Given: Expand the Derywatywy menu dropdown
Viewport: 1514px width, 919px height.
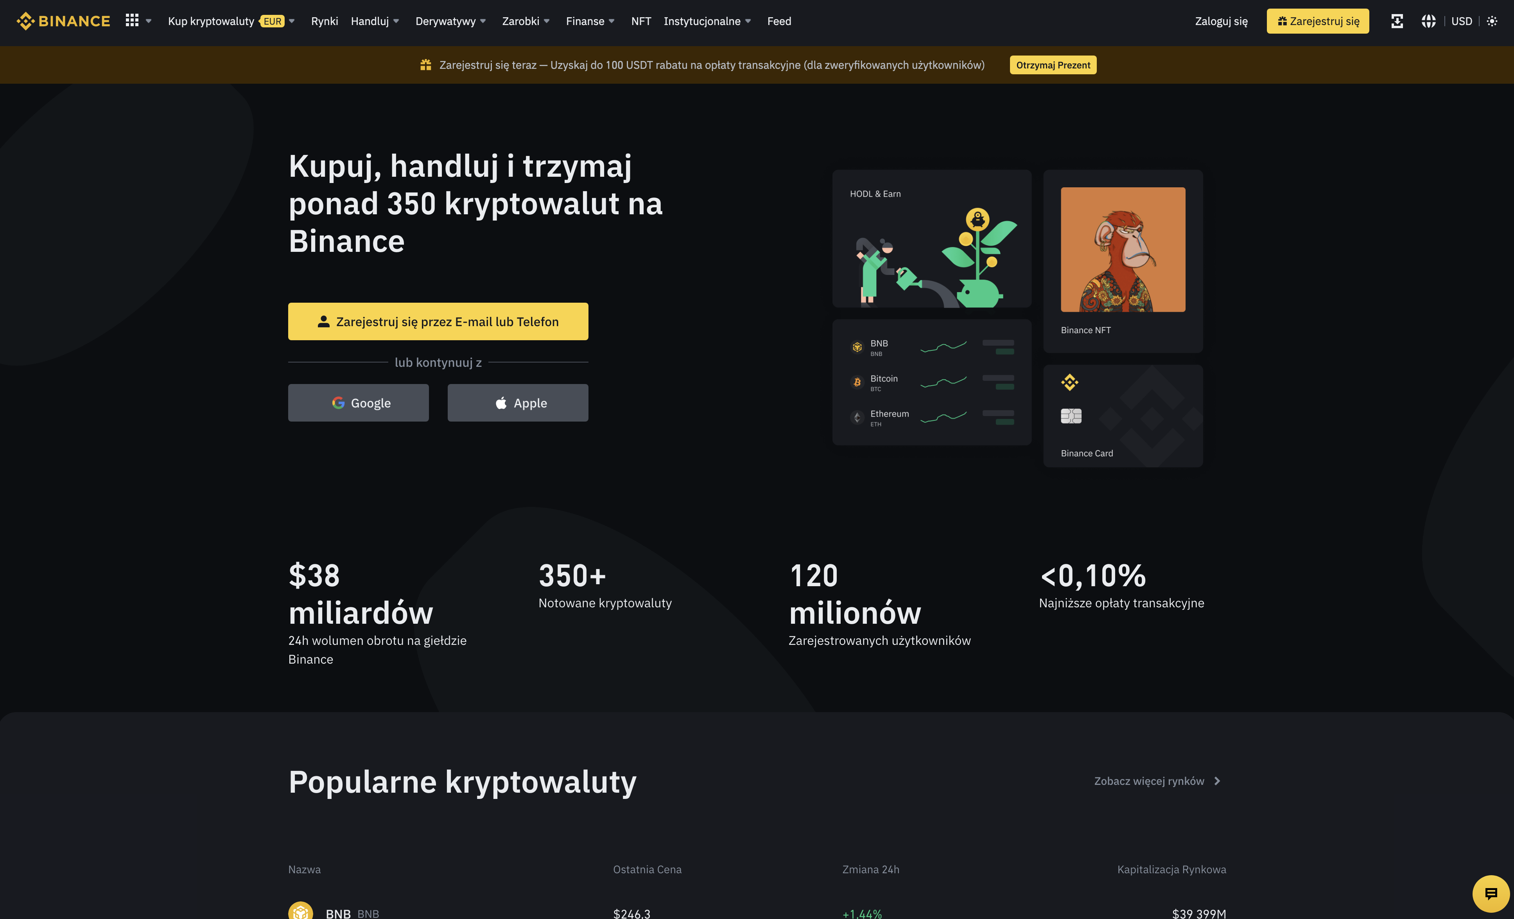Looking at the screenshot, I should point(450,21).
